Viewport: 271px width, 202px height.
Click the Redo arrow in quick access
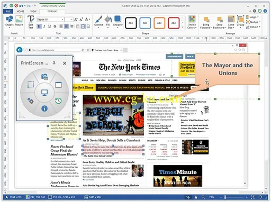(29, 6)
